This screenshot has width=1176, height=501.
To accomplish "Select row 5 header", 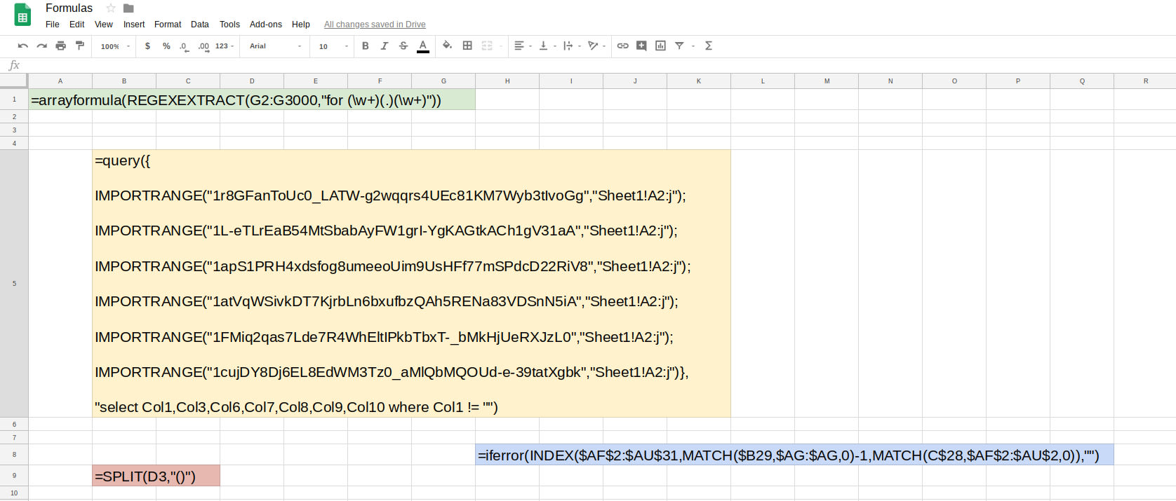I will point(14,284).
